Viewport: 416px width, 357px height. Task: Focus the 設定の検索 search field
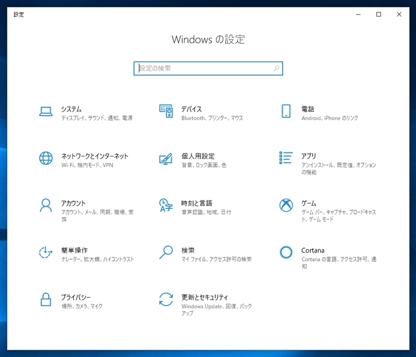click(208, 68)
